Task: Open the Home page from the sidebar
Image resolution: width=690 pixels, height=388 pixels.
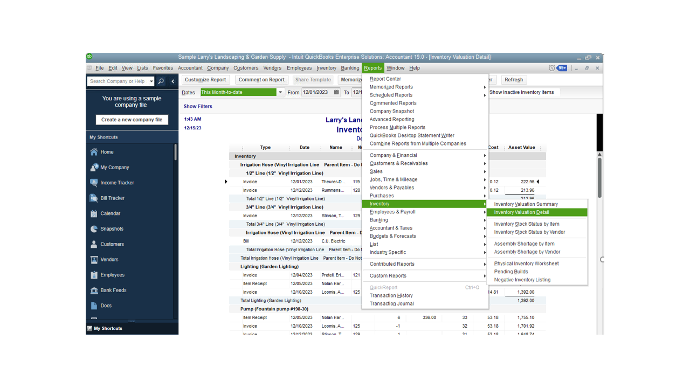Action: click(107, 152)
